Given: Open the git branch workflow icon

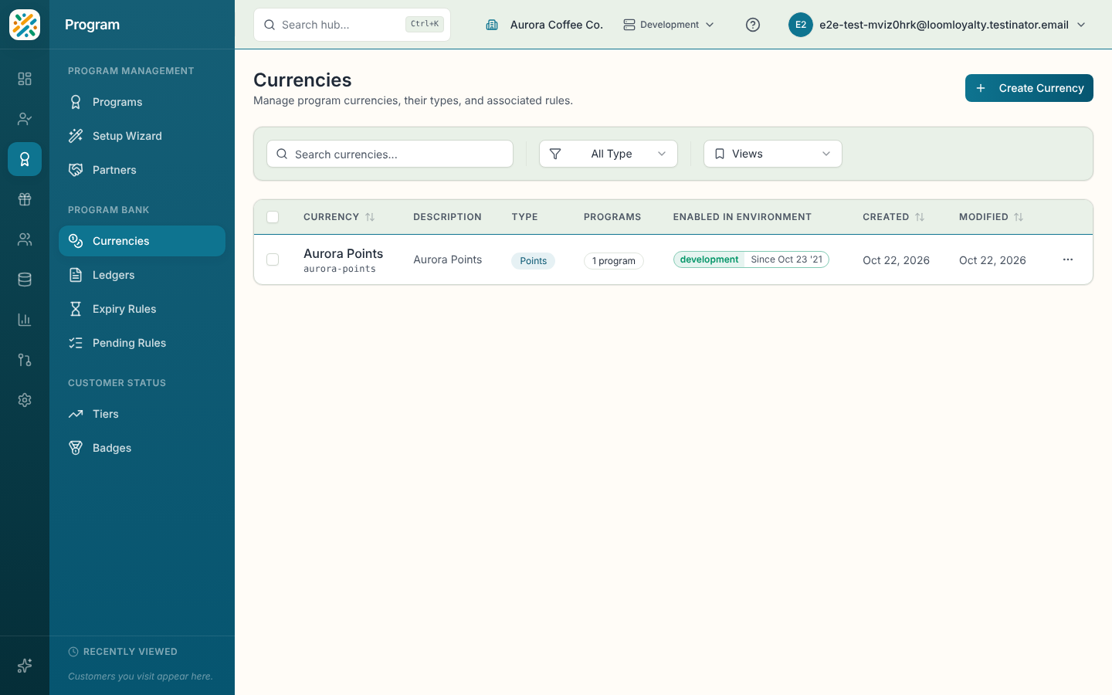Looking at the screenshot, I should point(25,360).
